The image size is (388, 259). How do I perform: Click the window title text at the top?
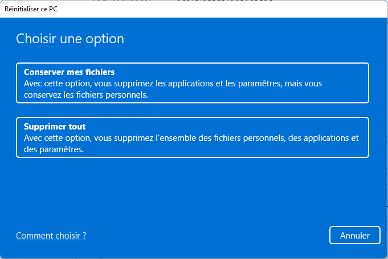tap(31, 10)
